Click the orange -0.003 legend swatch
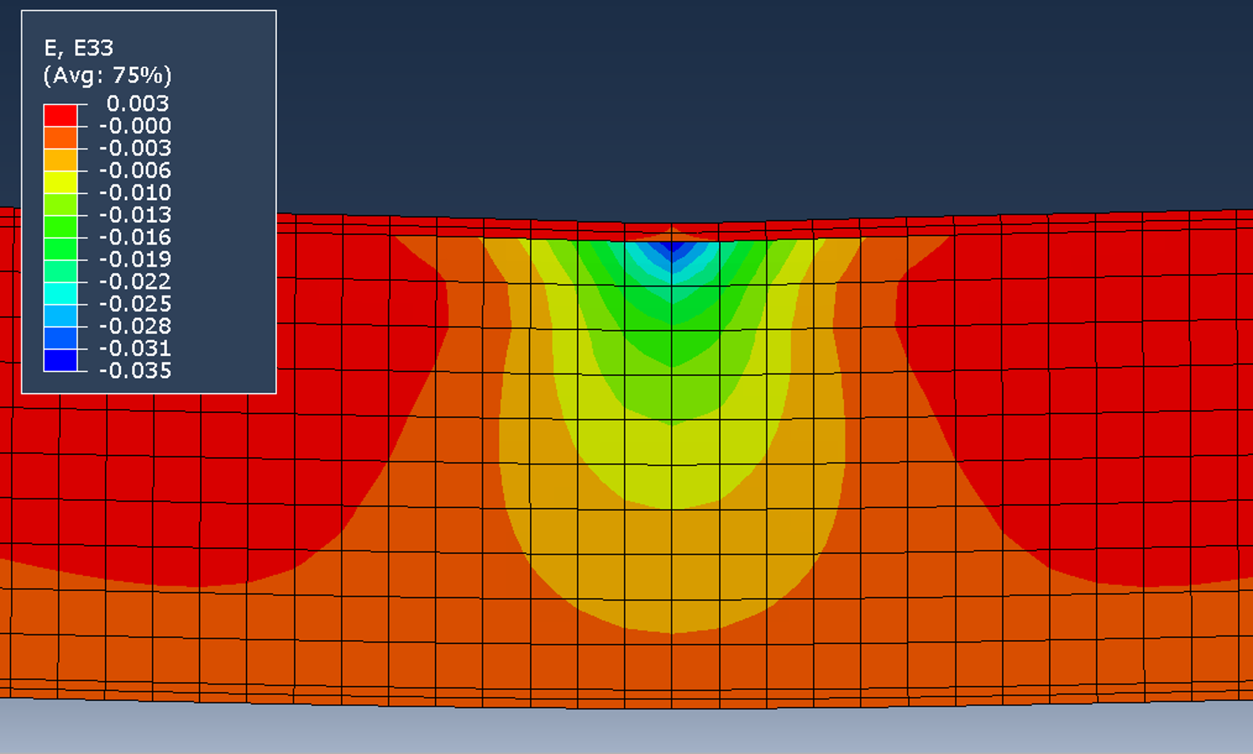This screenshot has width=1253, height=754. coord(60,159)
